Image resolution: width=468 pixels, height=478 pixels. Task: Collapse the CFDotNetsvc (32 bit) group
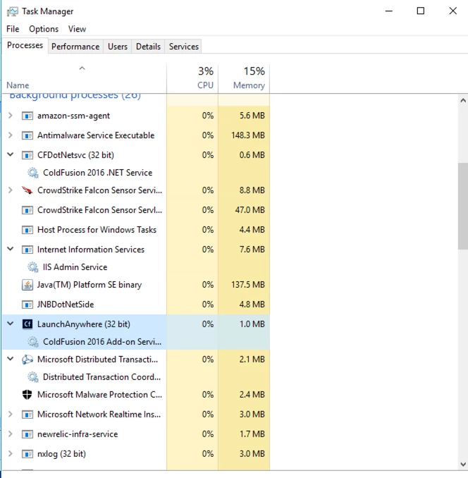[x=11, y=154]
